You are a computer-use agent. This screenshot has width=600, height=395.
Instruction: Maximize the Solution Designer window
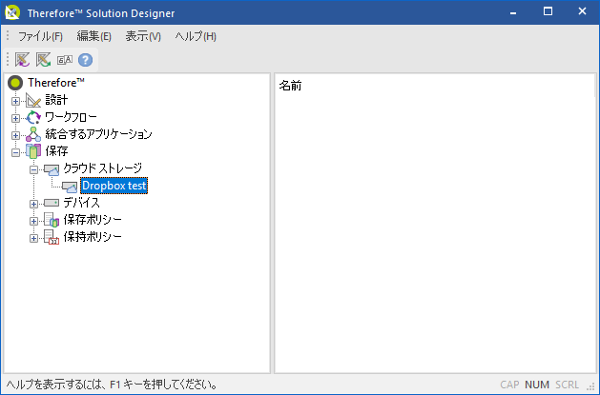(x=548, y=11)
